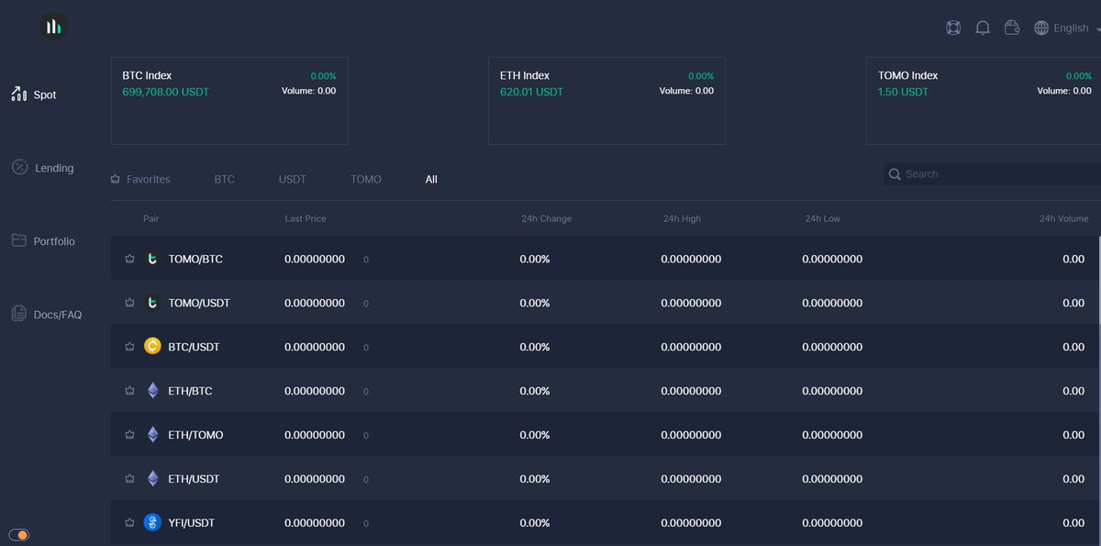Sort by 24h Change column header
1101x546 pixels.
546,218
